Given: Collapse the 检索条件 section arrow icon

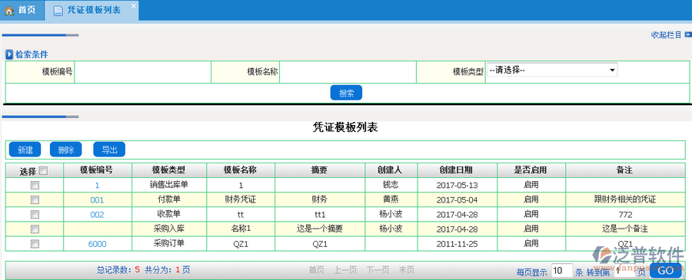Looking at the screenshot, I should click(9, 54).
